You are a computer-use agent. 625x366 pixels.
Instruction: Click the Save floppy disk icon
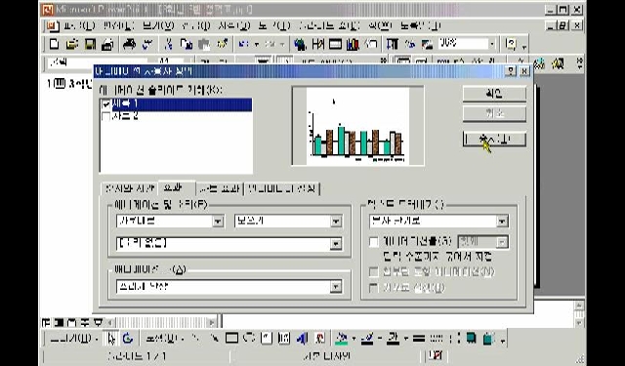91,44
